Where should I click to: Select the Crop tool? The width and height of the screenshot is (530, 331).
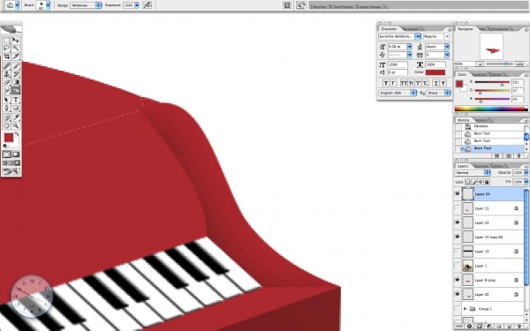pos(6,56)
